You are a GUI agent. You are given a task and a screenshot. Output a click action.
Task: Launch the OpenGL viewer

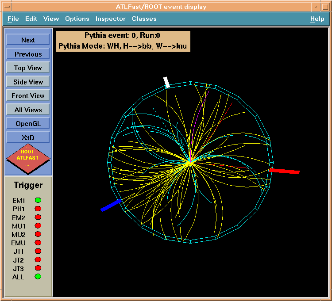[x=28, y=124]
